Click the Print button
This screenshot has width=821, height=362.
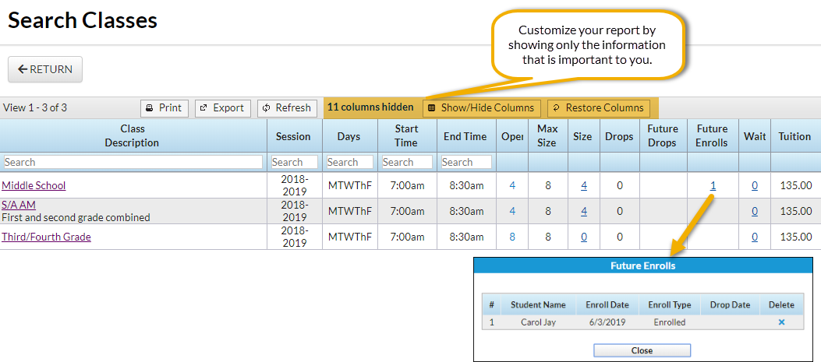164,108
